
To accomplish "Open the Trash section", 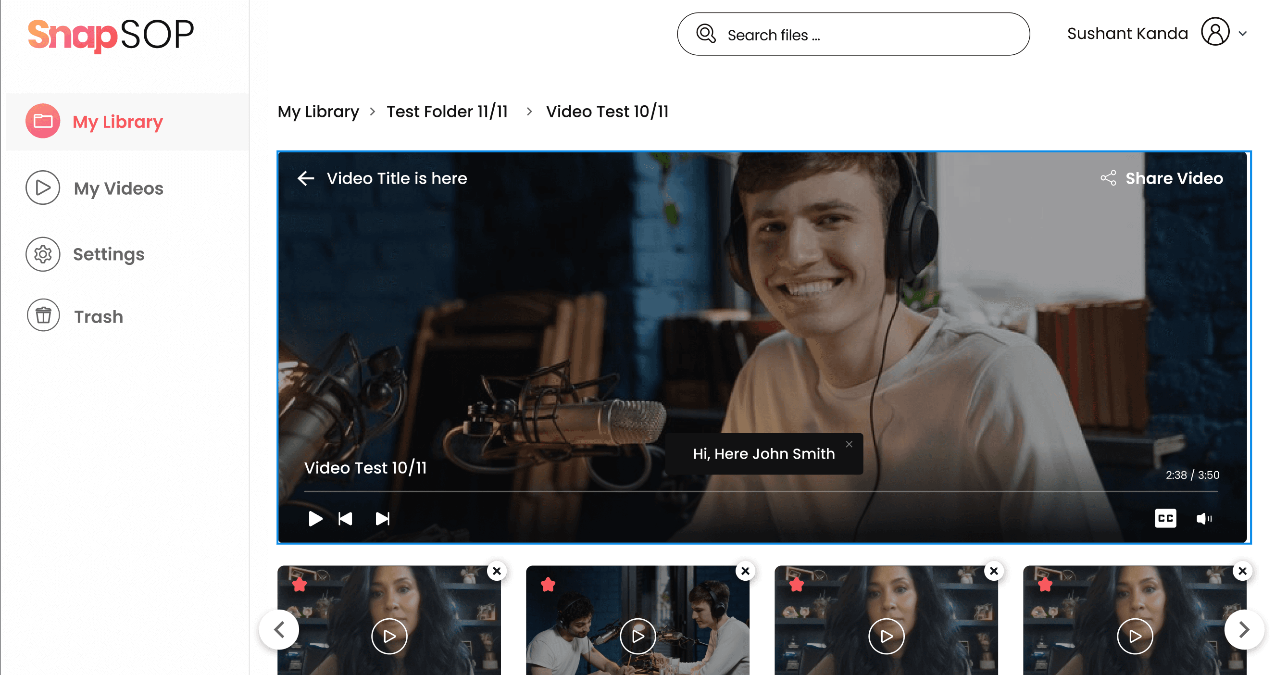I will [x=98, y=316].
